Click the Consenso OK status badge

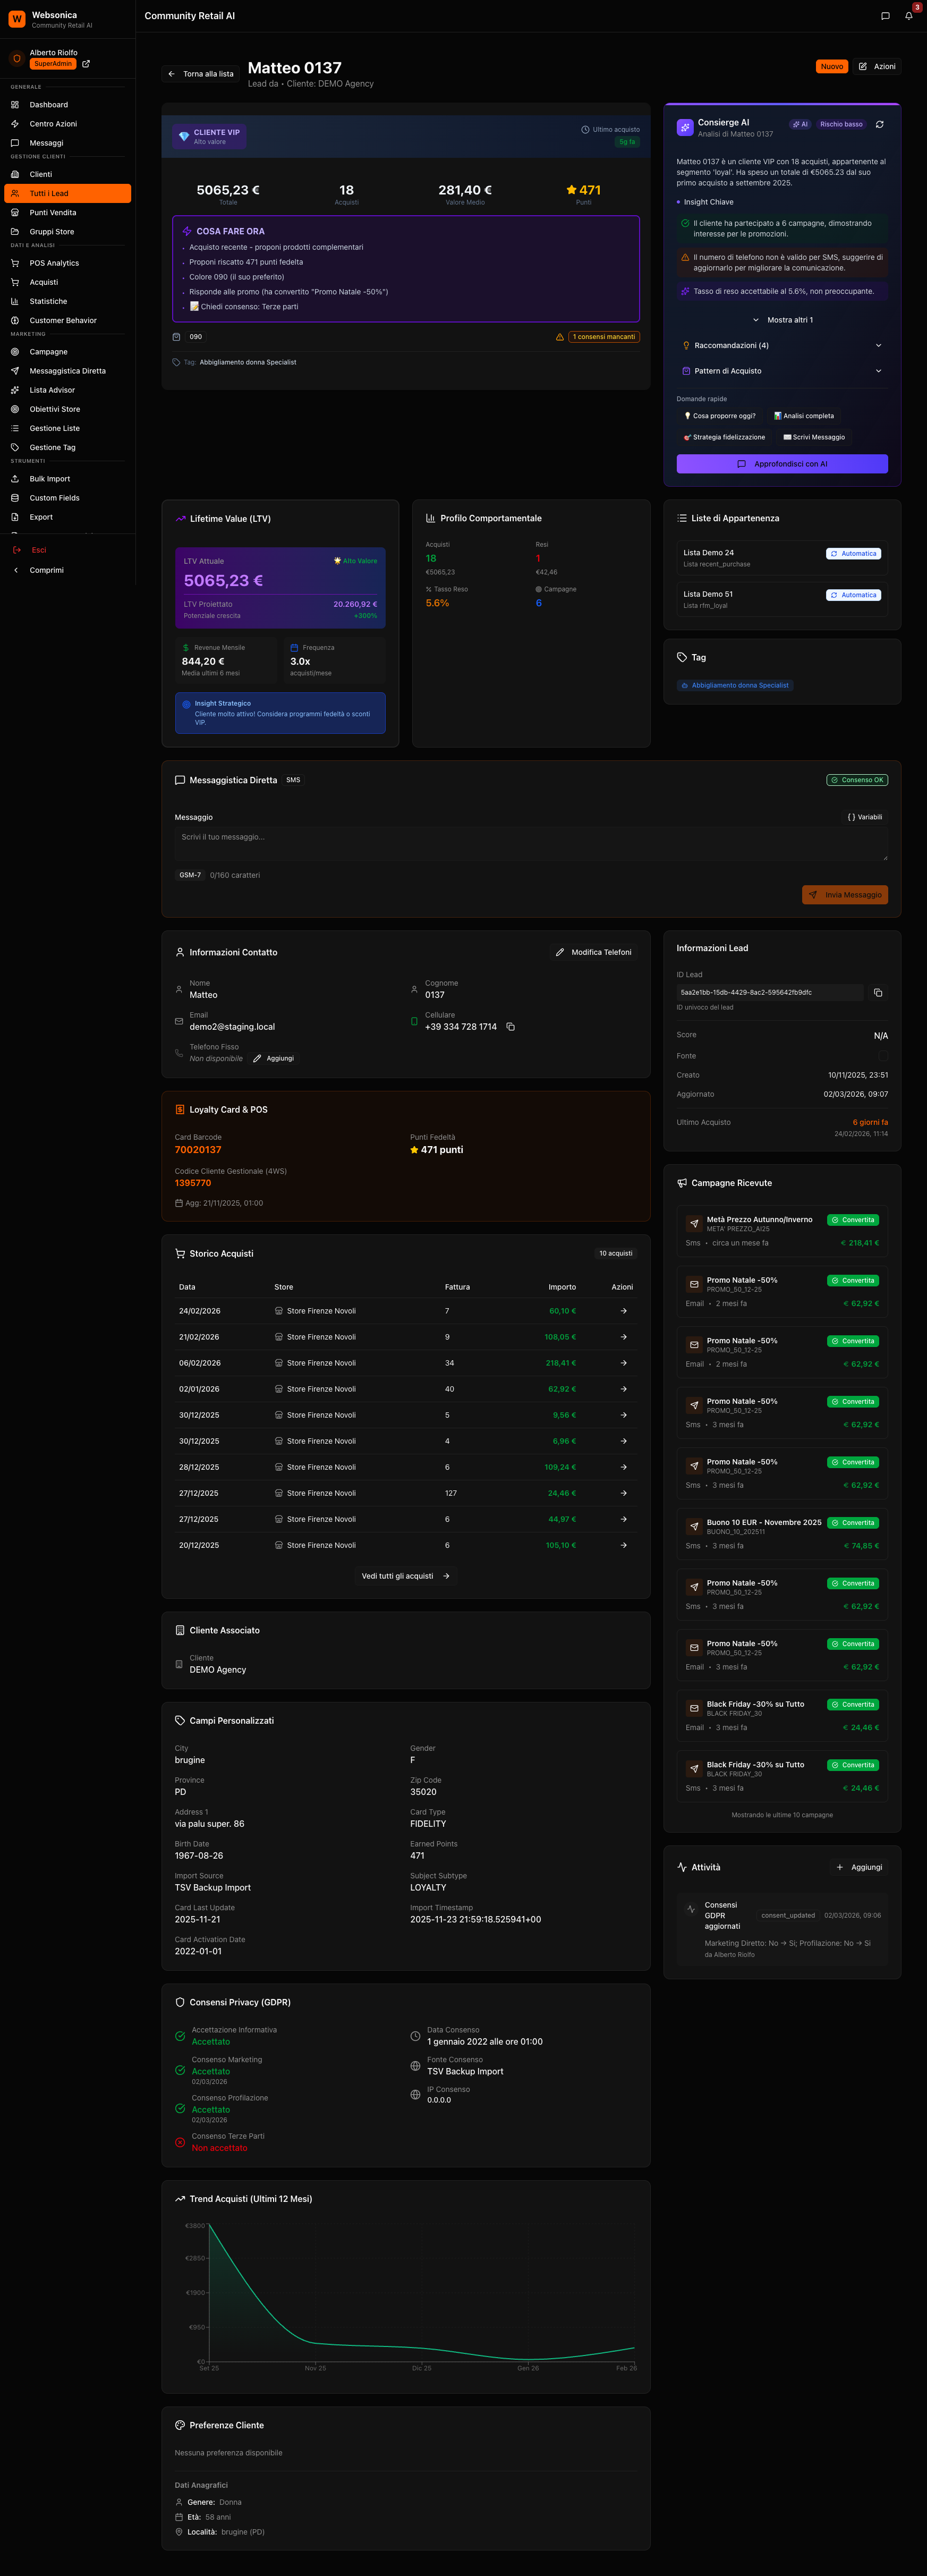857,780
